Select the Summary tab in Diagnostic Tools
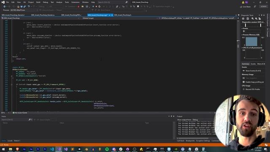Viewport: 270px width, 152px height. click(x=246, y=64)
